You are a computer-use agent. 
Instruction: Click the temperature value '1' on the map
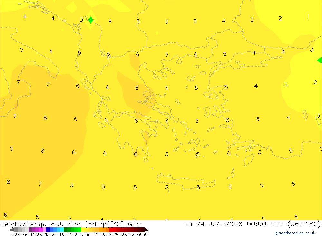coord(308,16)
